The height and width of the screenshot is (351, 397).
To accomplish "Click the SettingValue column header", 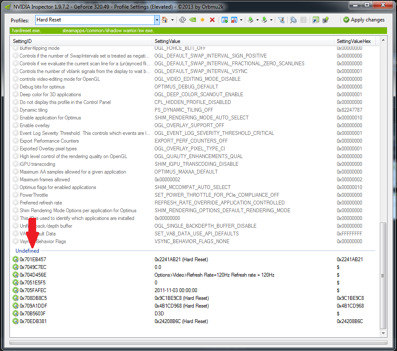I will tap(243, 41).
